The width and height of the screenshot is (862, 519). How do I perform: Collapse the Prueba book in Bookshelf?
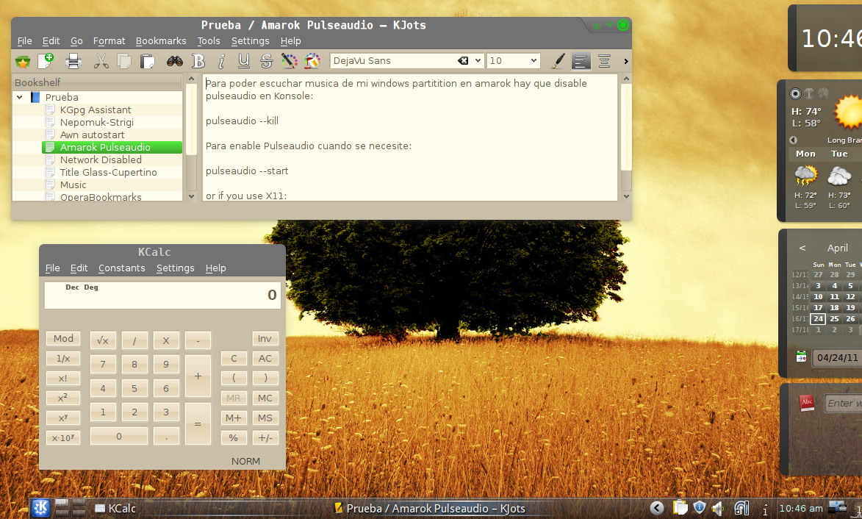(x=20, y=97)
